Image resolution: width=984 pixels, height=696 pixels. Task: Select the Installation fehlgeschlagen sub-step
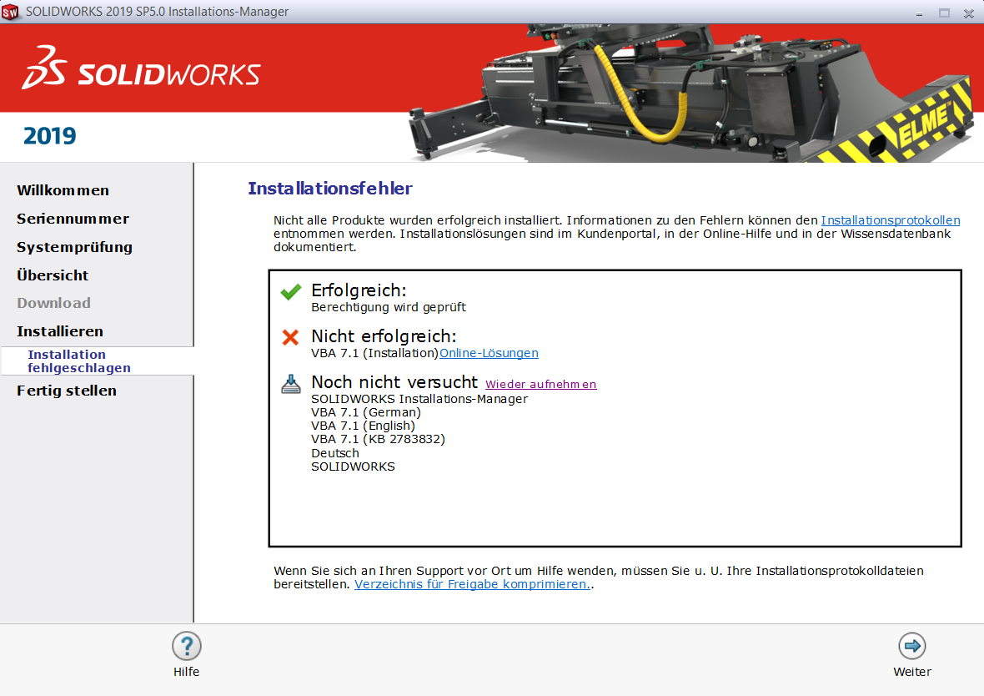point(78,361)
